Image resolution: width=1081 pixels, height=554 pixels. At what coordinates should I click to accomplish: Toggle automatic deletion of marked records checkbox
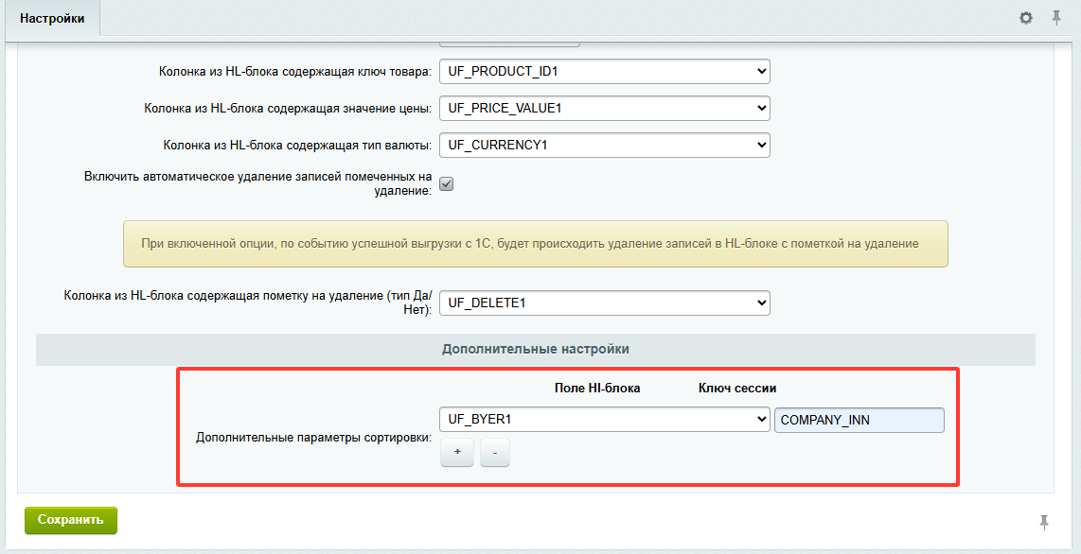click(447, 183)
